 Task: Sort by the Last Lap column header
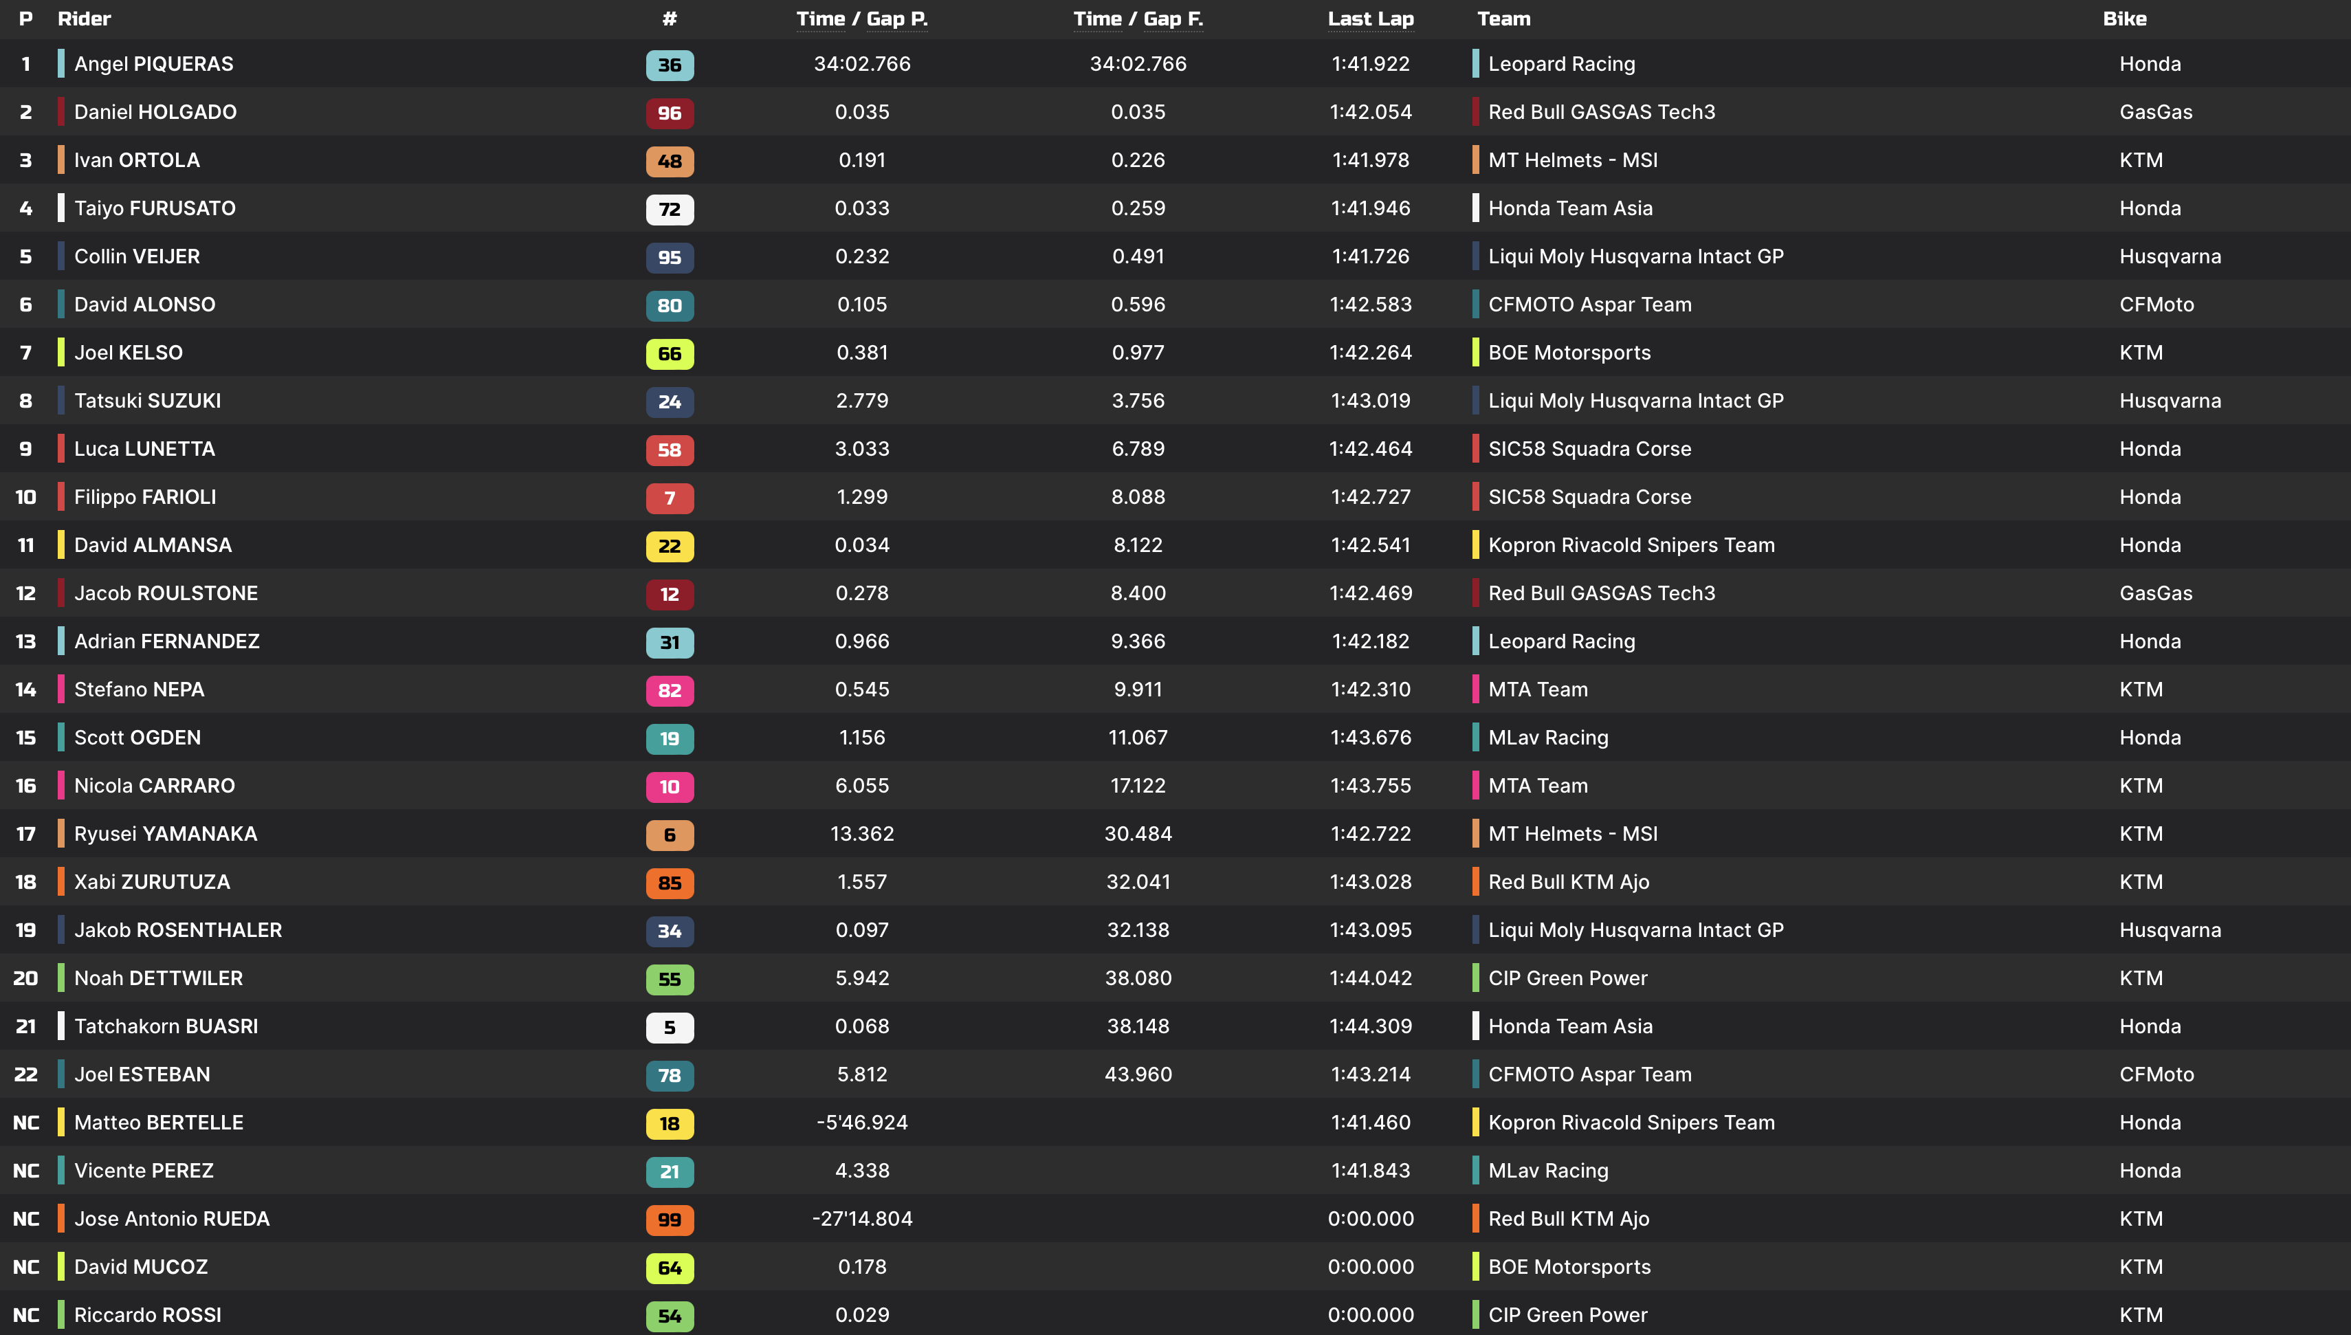coord(1370,19)
